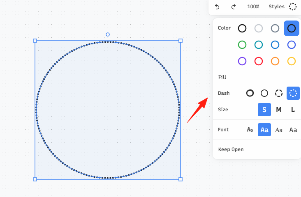Image resolution: width=301 pixels, height=197 pixels.
Task: Pick the teal color swatch
Action: tap(259, 45)
